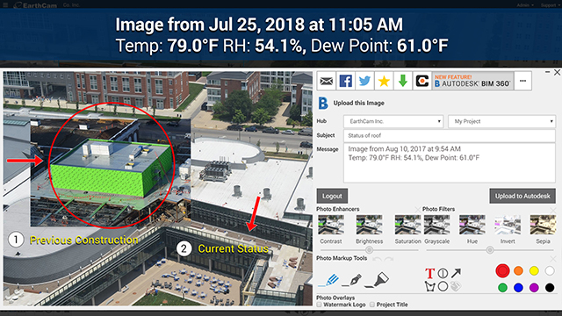Click the Subject field reading Status of roof
562x316 pixels.
[450, 135]
